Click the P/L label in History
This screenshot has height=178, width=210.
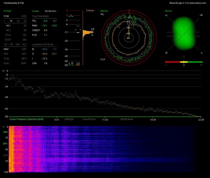pyautogui.click(x=102, y=14)
